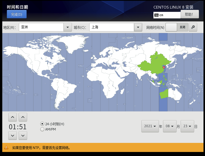Toggle the 网络时间 network time switch
205x156 pixels.
[177, 27]
